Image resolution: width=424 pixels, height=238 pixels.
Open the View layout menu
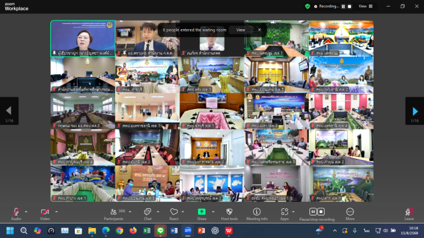366,6
